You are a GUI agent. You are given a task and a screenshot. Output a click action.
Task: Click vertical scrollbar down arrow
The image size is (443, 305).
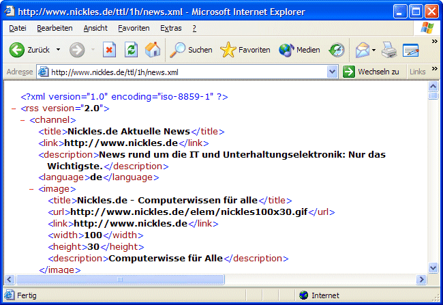click(x=433, y=267)
